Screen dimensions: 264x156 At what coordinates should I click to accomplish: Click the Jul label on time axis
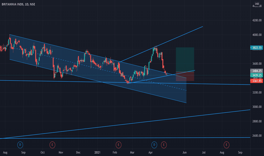pos(204,153)
